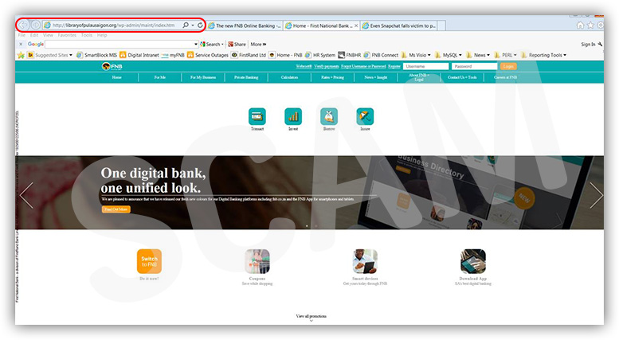Click the Insure umbrella icon

[365, 117]
